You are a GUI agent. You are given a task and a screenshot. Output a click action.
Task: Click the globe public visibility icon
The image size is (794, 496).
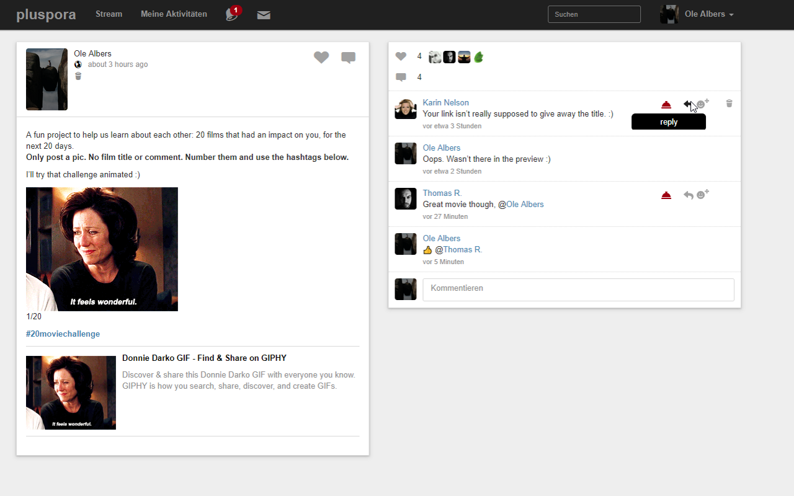(78, 64)
